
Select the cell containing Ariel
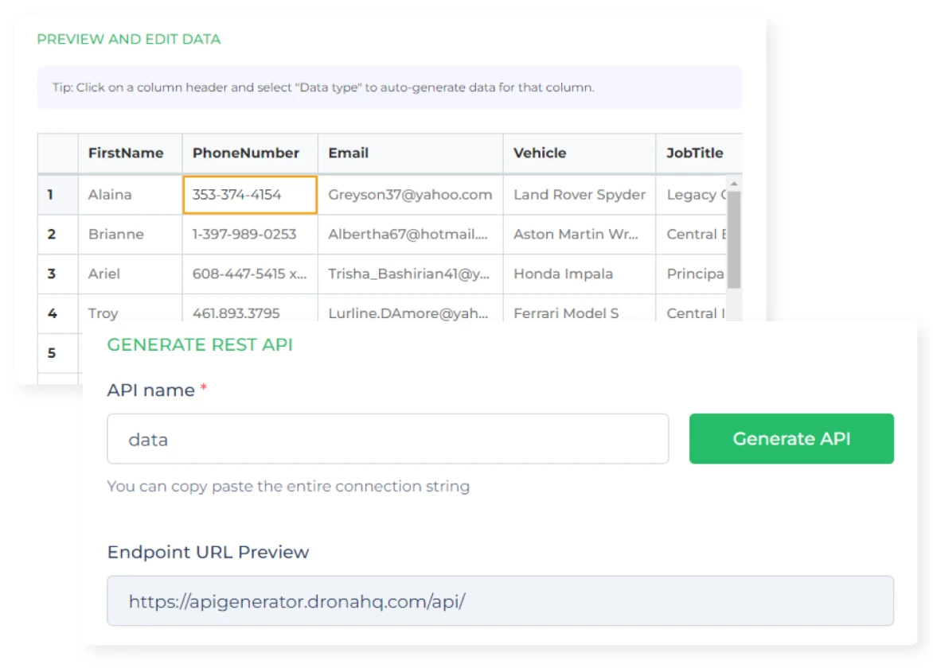(x=130, y=274)
